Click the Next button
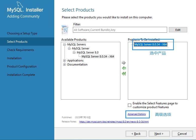 pos(159,134)
